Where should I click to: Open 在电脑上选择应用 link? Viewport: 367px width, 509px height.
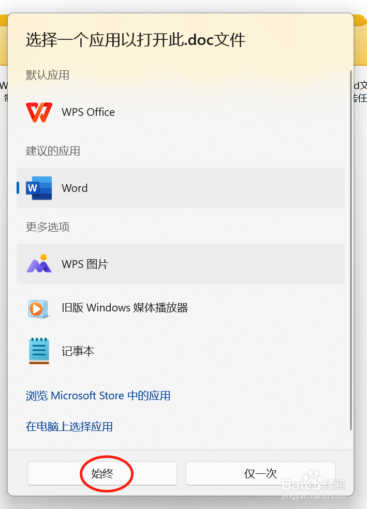click(x=69, y=427)
